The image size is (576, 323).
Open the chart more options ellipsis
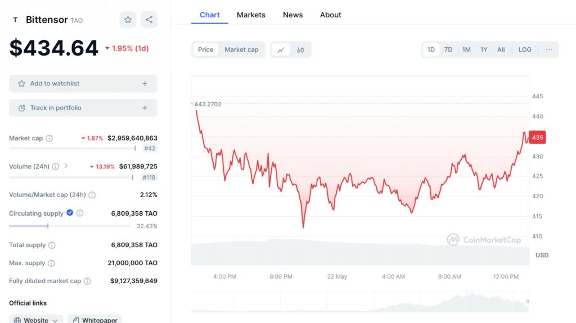point(548,49)
